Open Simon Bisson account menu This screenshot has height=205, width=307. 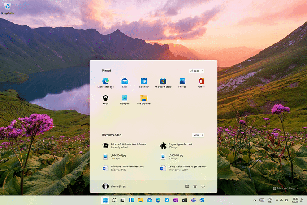114,187
